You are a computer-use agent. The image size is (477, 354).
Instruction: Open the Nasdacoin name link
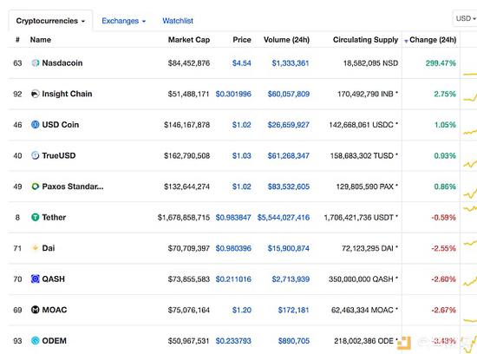[x=62, y=63]
